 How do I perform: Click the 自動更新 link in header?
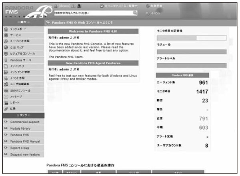coord(156,6)
